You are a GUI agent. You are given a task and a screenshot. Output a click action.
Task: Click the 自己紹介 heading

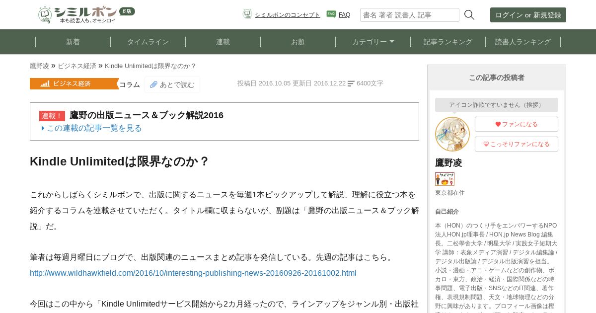[447, 212]
